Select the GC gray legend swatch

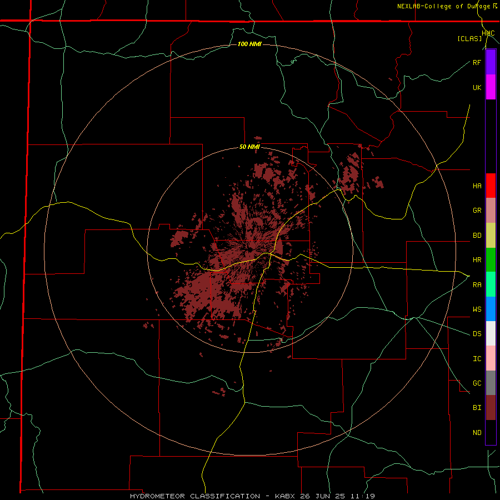[491, 383]
